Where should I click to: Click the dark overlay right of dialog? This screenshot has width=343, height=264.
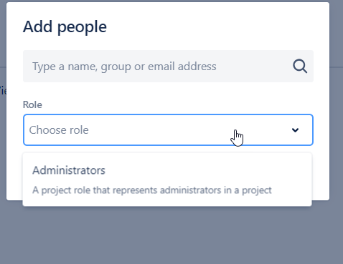click(x=337, y=132)
